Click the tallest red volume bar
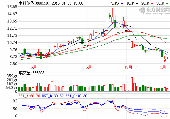This screenshot has height=119, width=170. pyautogui.click(x=132, y=84)
